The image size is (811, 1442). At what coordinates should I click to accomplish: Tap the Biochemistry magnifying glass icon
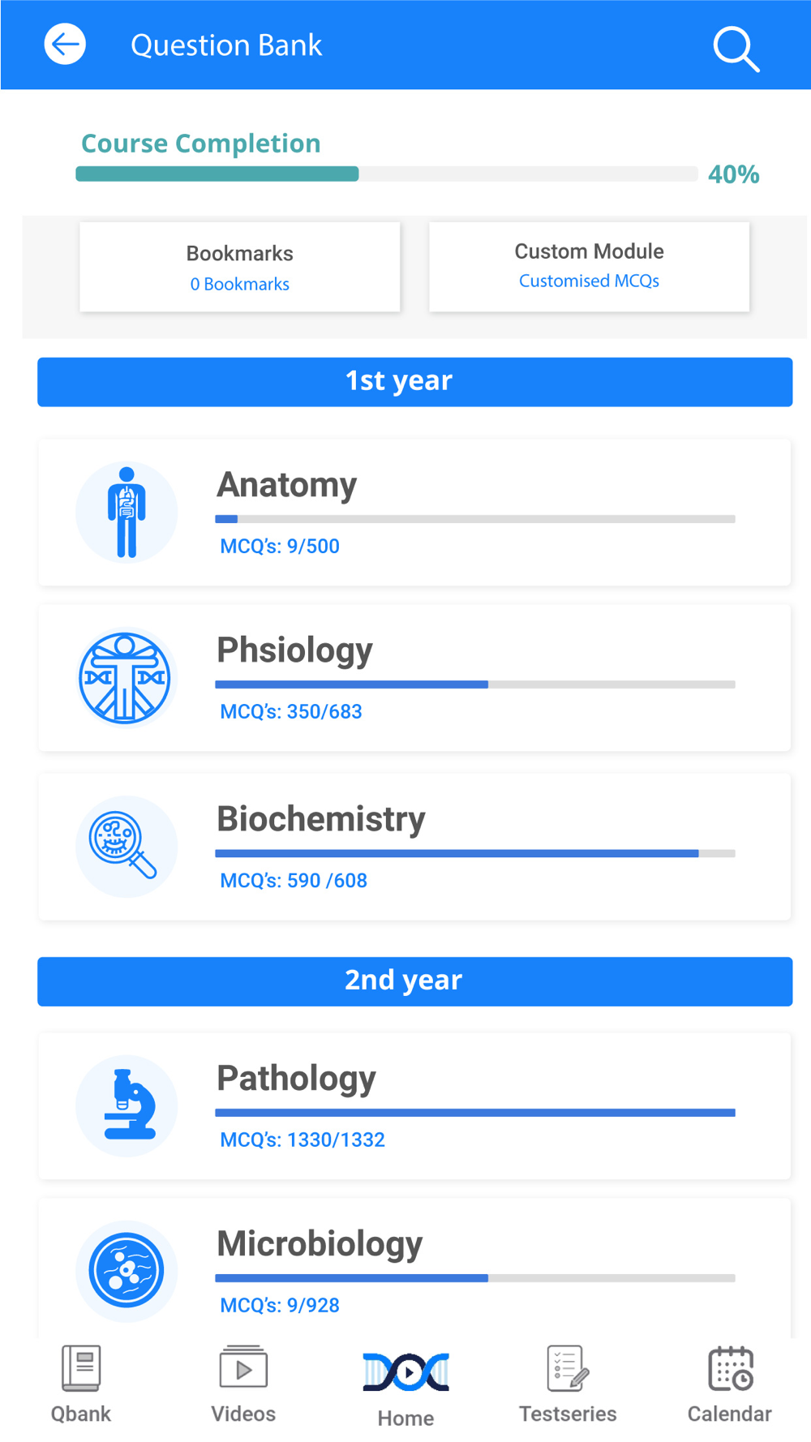pyautogui.click(x=127, y=847)
